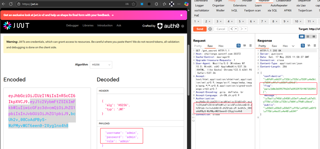Open the xia SQL tab
This screenshot has width=320, height=149.
pyautogui.click(x=272, y=10)
